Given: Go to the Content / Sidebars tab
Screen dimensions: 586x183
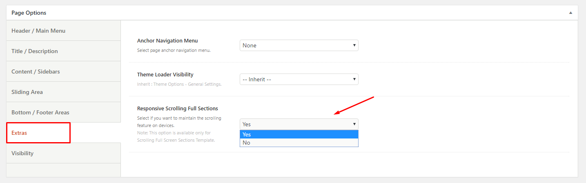Looking at the screenshot, I should coord(64,71).
